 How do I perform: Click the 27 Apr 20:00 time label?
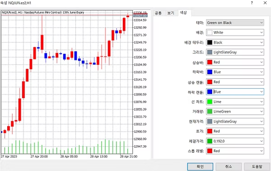[39, 157]
